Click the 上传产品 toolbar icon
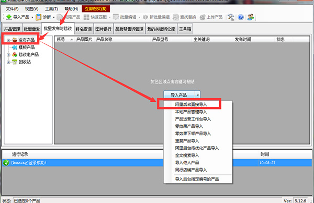Viewport: 314px width, 203px height. [203, 17]
